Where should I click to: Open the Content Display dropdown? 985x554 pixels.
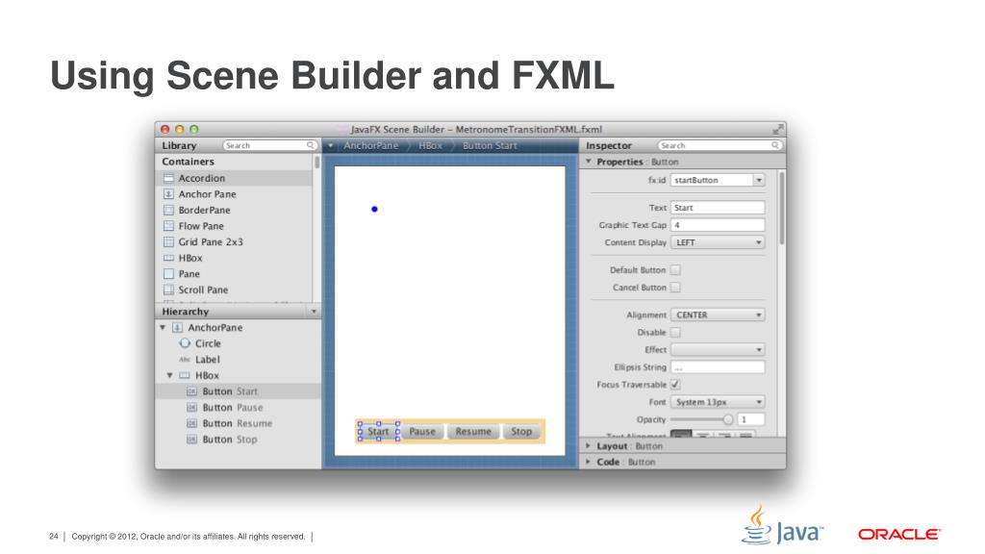[x=718, y=242]
